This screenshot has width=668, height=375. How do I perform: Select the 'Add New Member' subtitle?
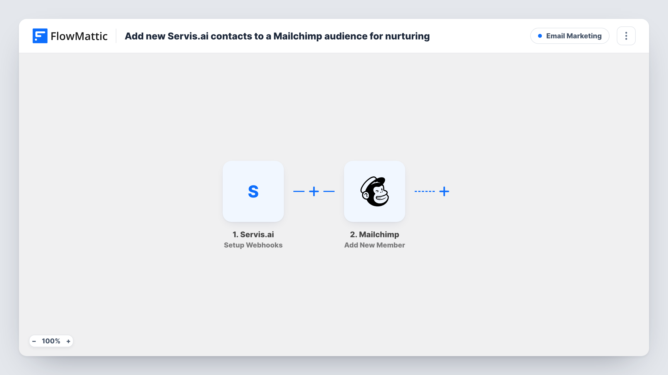(374, 245)
